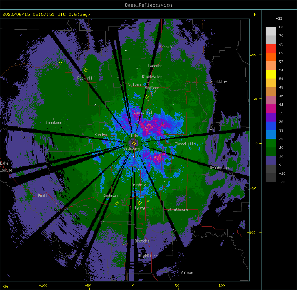Viewport: 297px width, 290px height.
Task: Click the yellow diamond marker near RockyMH
Action: point(86,70)
